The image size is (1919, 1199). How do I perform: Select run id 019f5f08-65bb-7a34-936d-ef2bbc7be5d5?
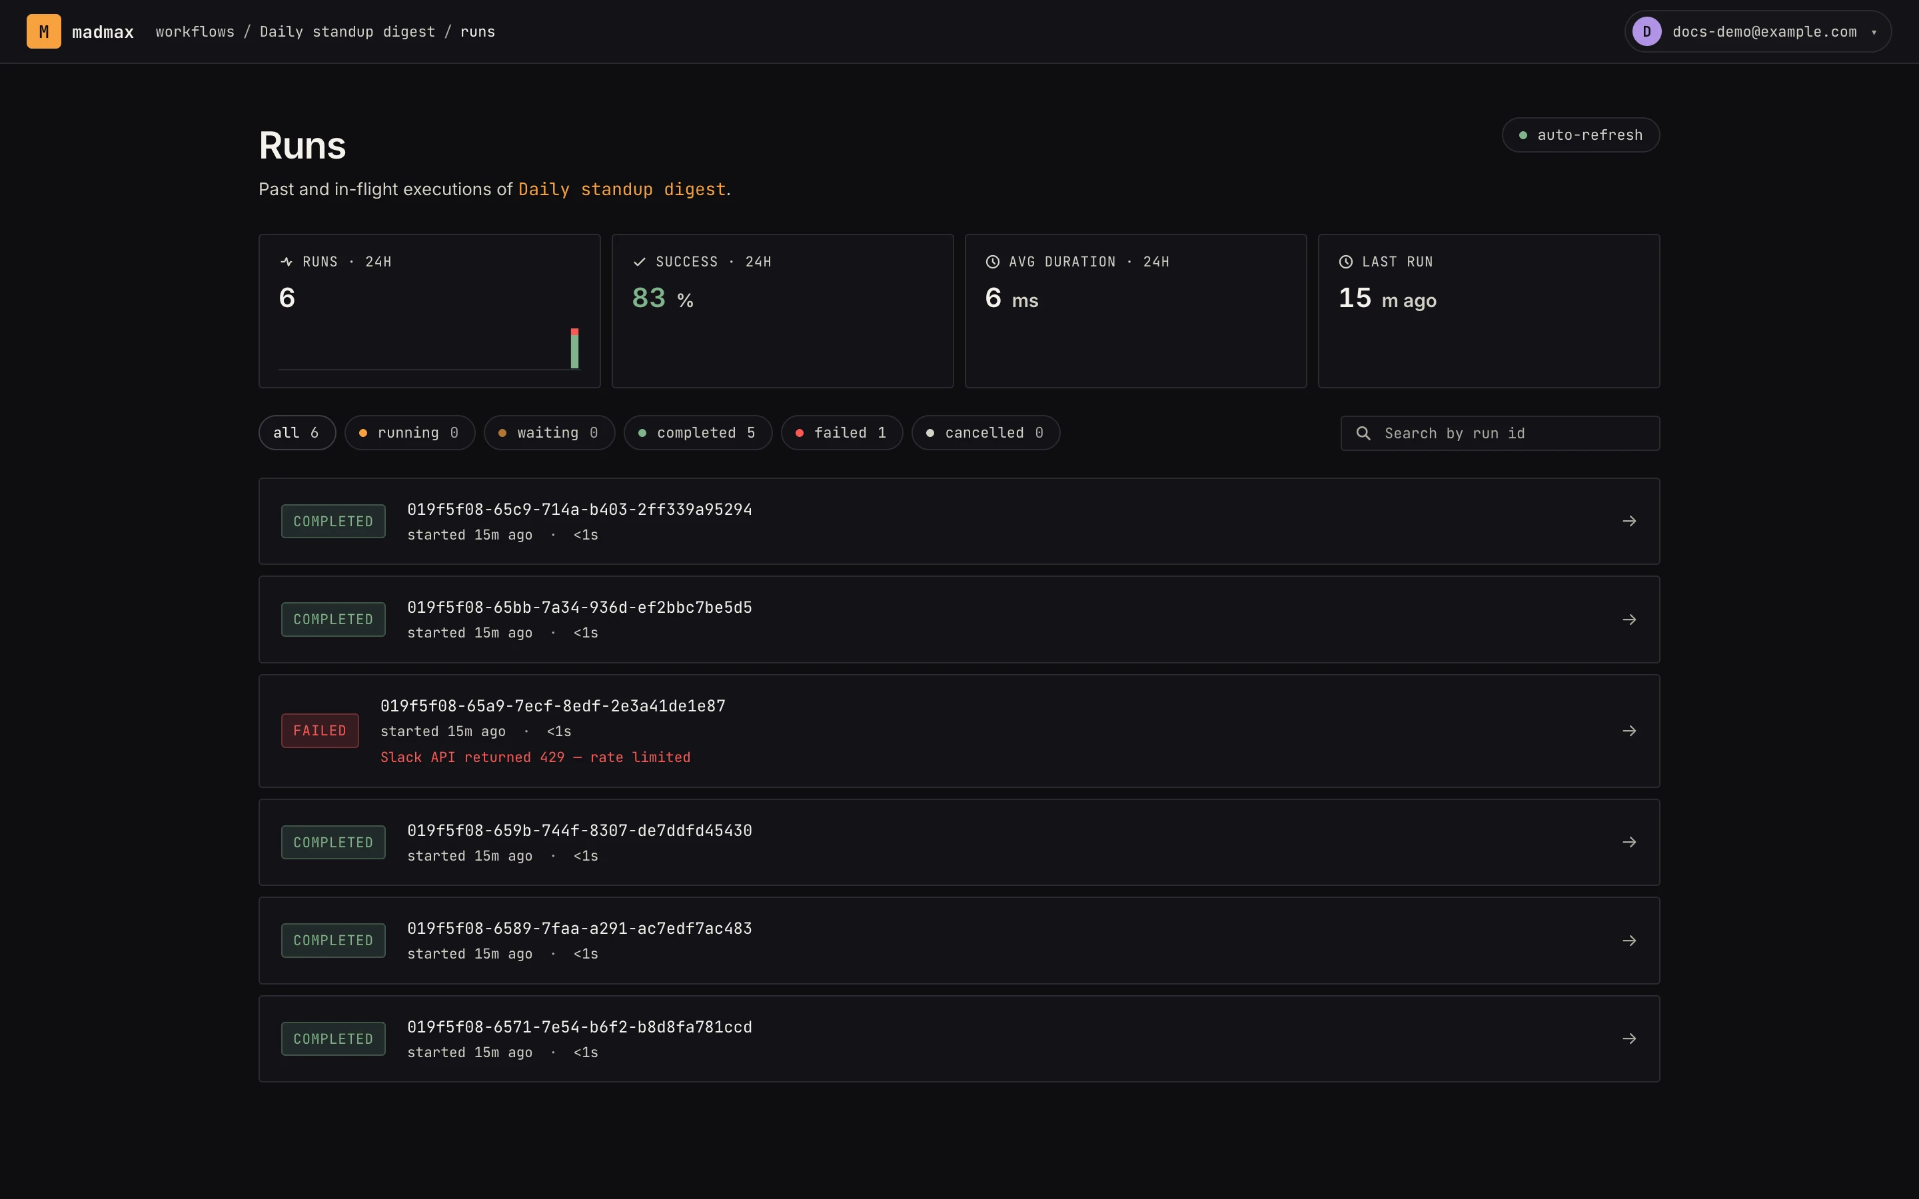pyautogui.click(x=580, y=607)
